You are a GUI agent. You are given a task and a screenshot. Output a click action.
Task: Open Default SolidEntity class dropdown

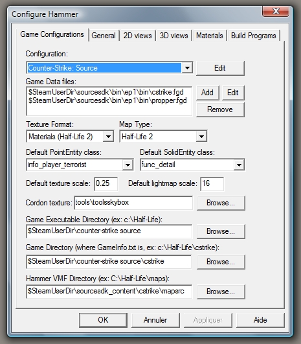pyautogui.click(x=239, y=165)
